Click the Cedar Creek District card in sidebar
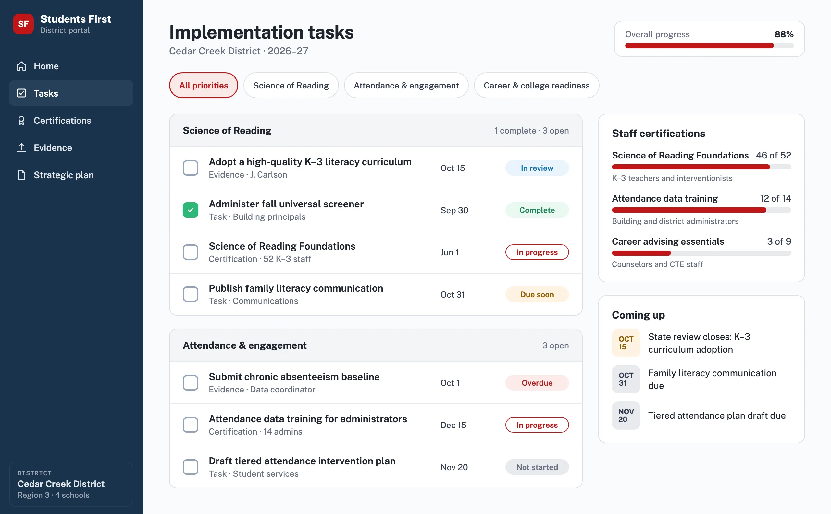Image resolution: width=831 pixels, height=514 pixels. pyautogui.click(x=71, y=484)
